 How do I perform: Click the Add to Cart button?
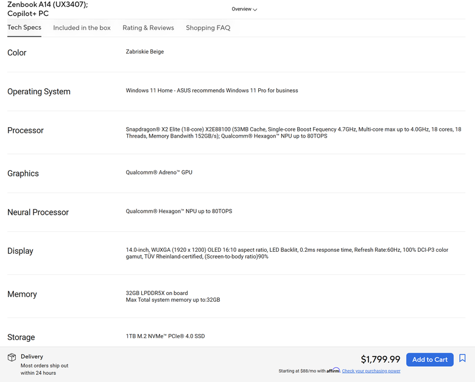[x=429, y=359]
